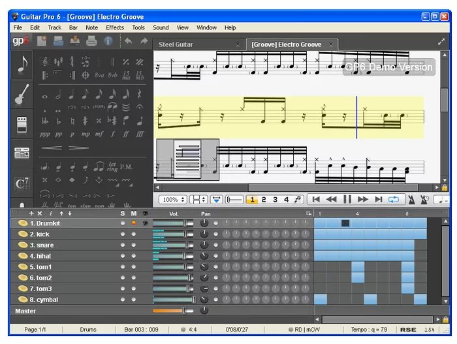Expand score view to fullscreen
Viewport: 457px width, 344px height.
441,42
